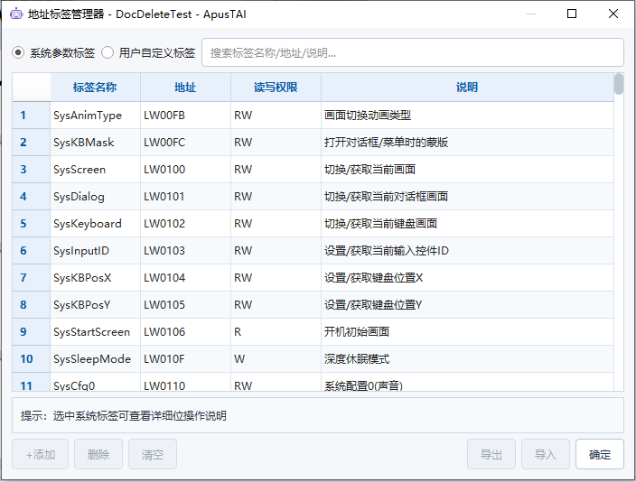Screen dimensions: 636x482
Task: Click the 清空 button
Action: click(153, 454)
